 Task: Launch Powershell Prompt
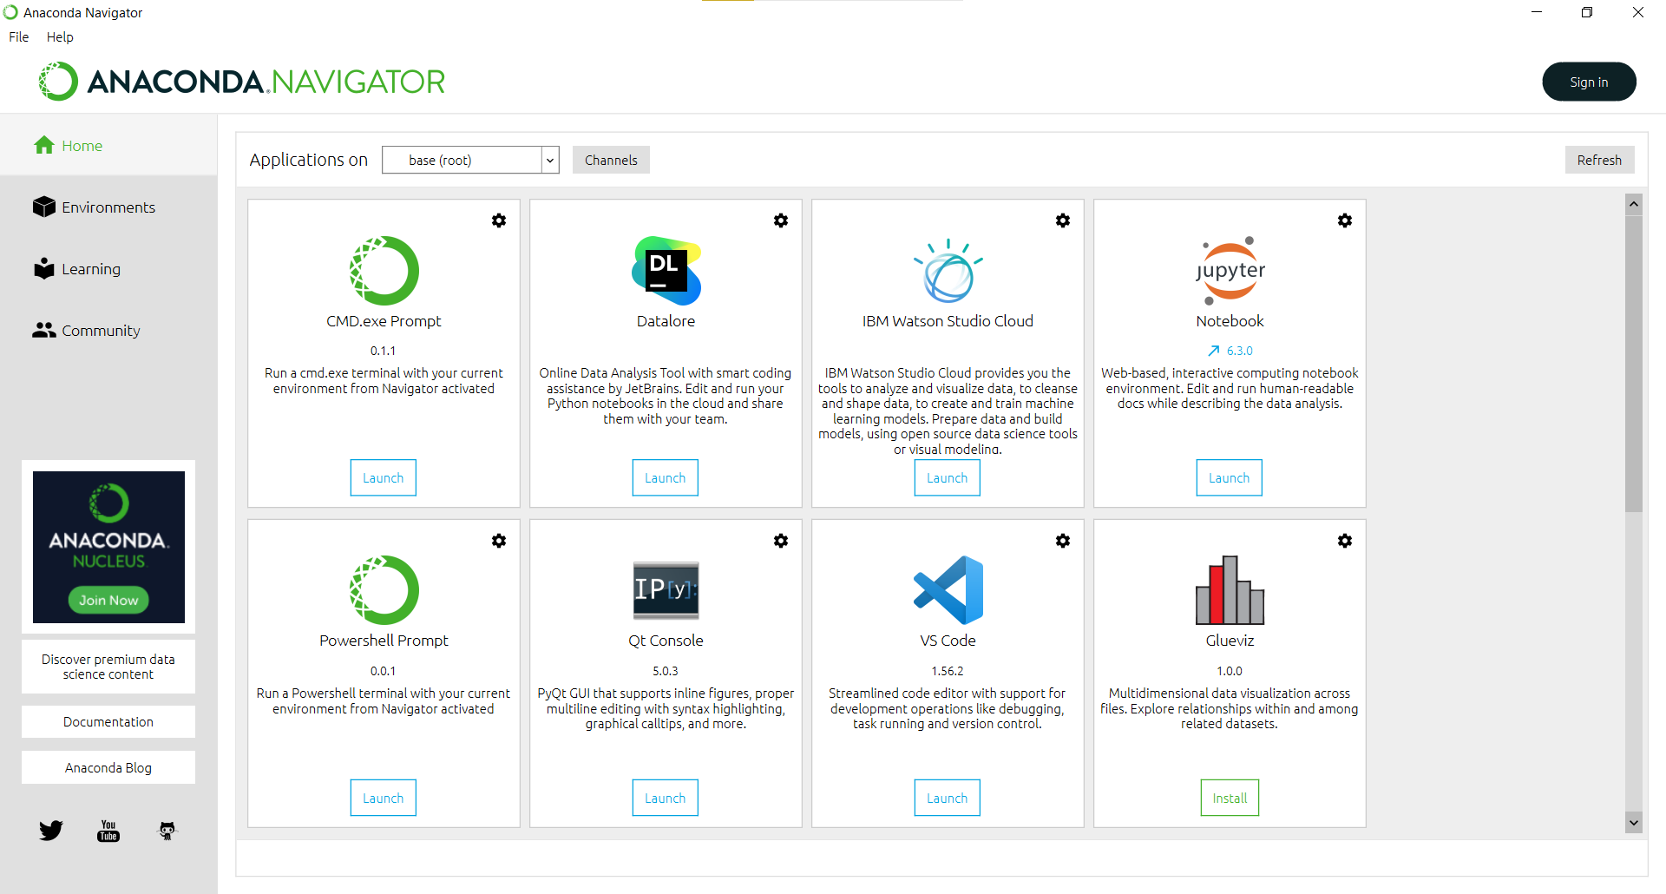coord(384,799)
